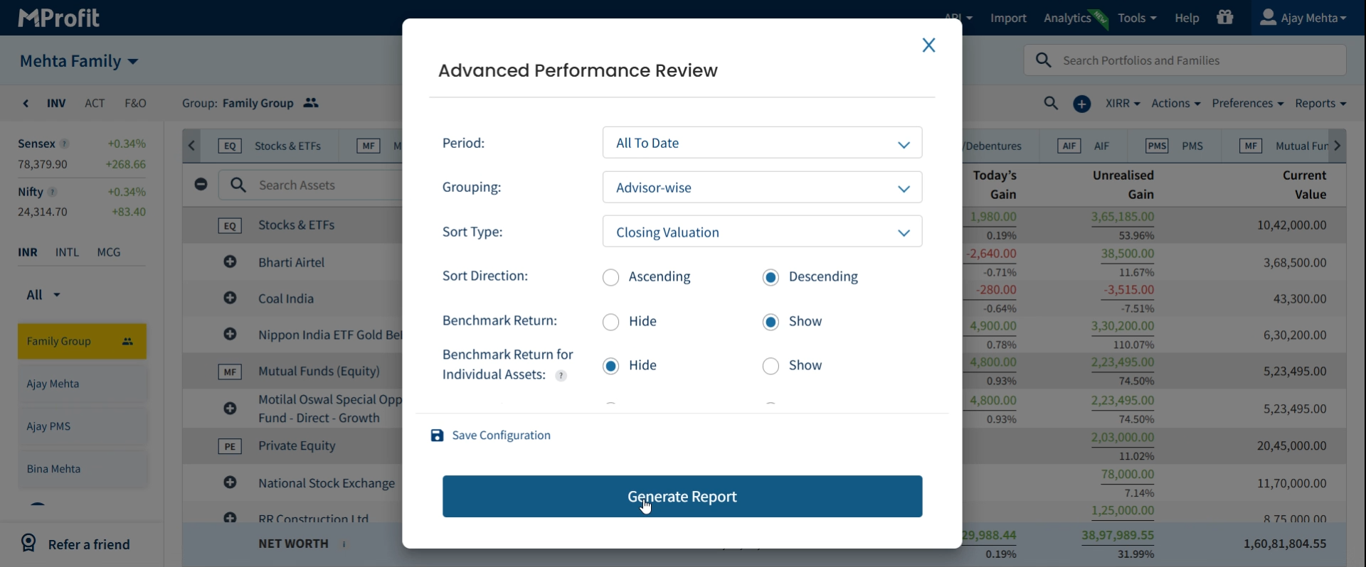Open the Grouping dropdown
1366x567 pixels.
click(x=762, y=188)
